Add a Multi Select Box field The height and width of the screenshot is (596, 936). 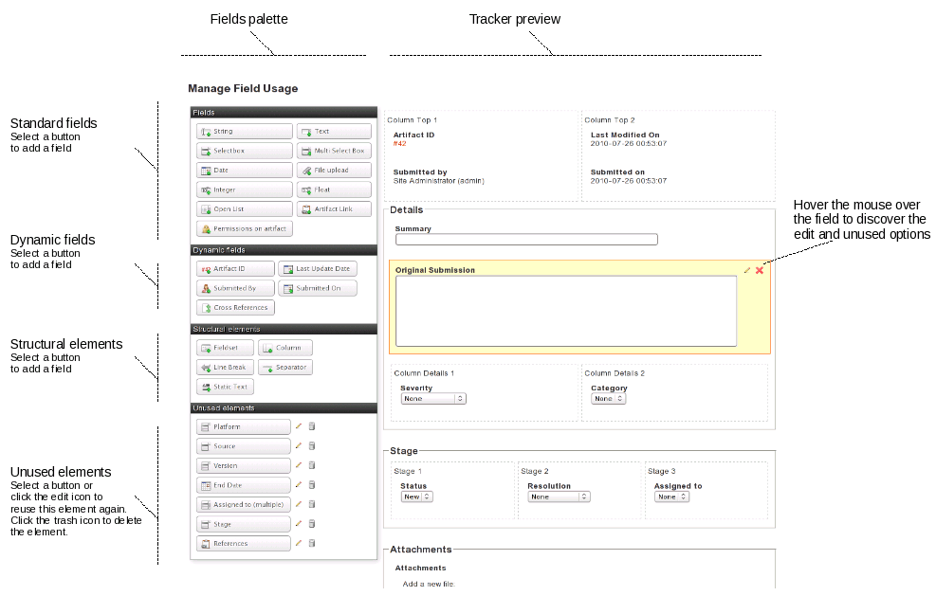pos(334,150)
